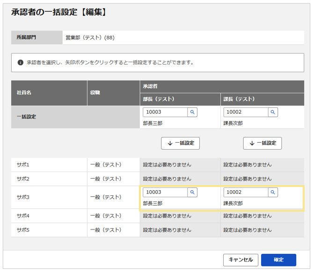The height and width of the screenshot is (273, 313).
Task: Click the instruction text about 矢印ボタン
Action: [x=110, y=63]
